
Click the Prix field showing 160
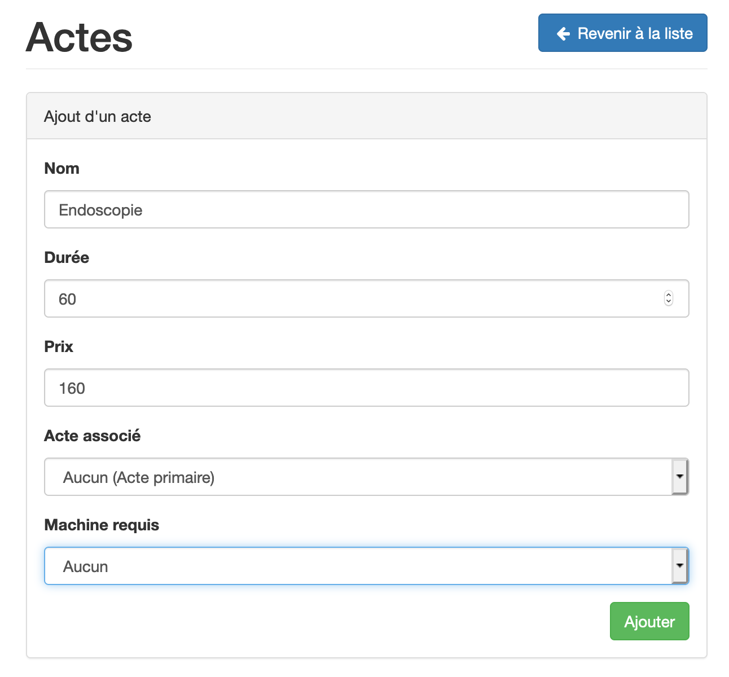tap(367, 388)
